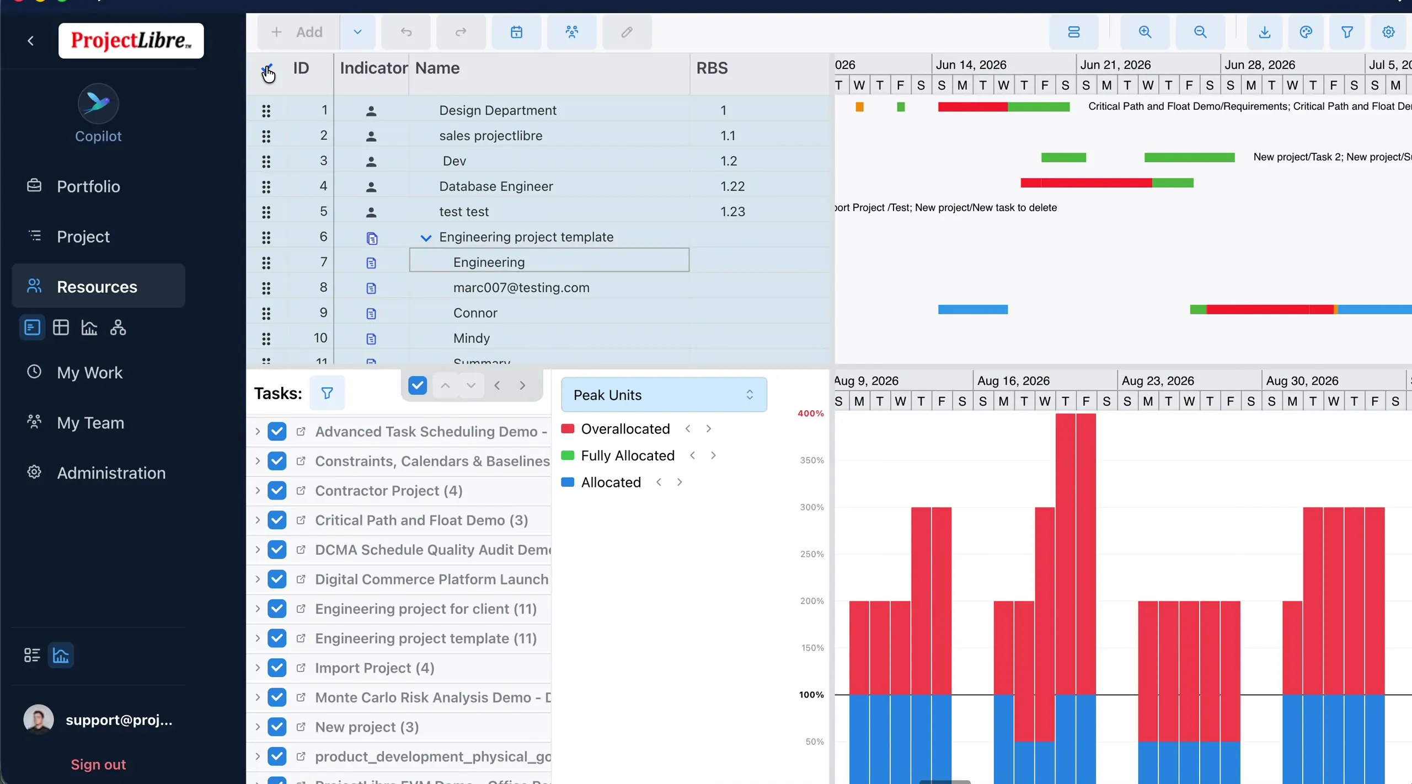Uncheck Constraints, Calendars & Baselines checkbox
The image size is (1412, 784).
click(x=277, y=461)
